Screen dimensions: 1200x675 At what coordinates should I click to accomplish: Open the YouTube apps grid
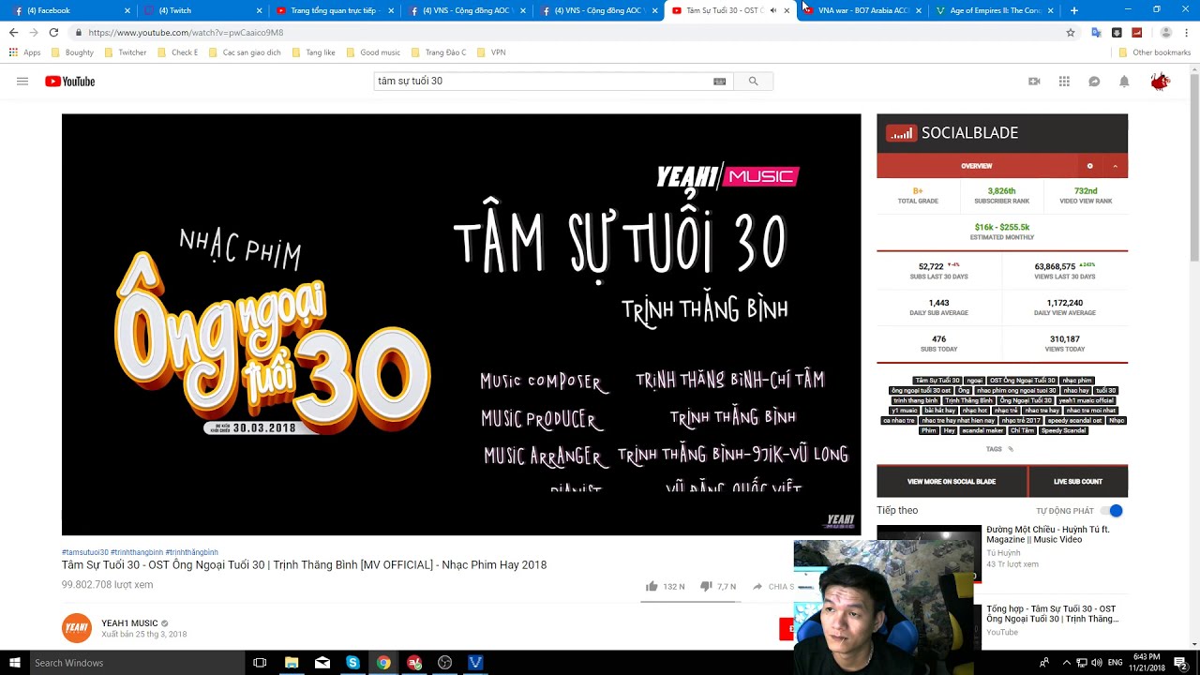[1064, 82]
